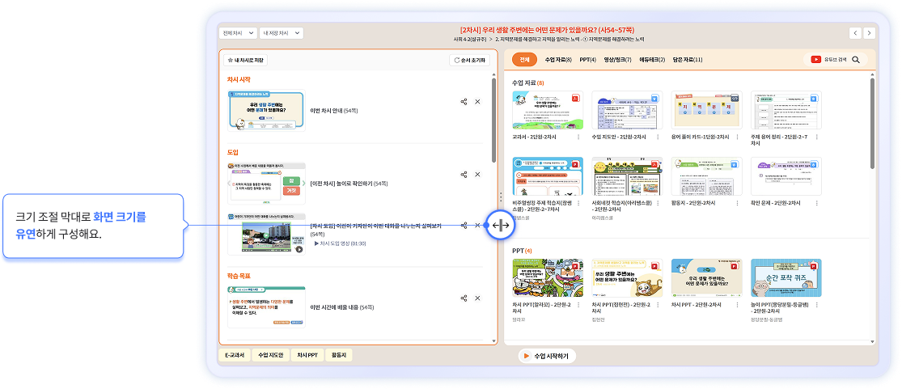
Task: Click the '[이전 차시] 놀이로 확인하기 (54쪽)' title
Action: (x=349, y=184)
